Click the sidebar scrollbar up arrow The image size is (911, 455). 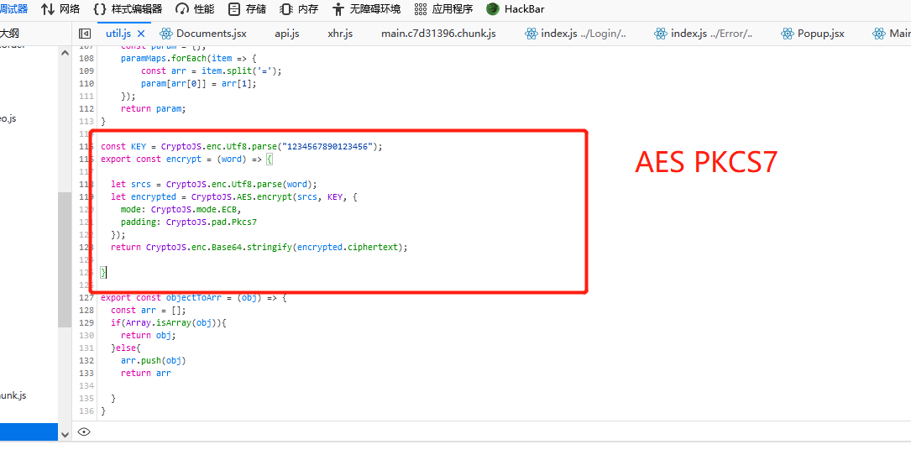click(x=65, y=53)
